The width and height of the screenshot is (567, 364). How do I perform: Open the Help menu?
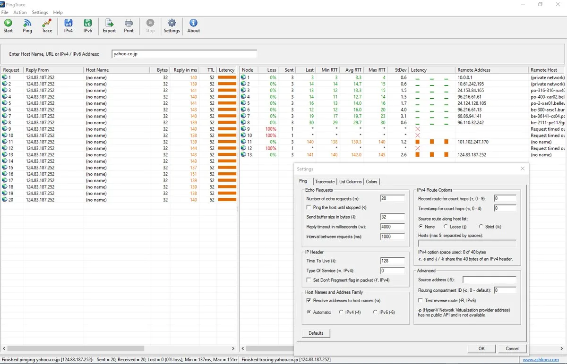click(x=58, y=12)
